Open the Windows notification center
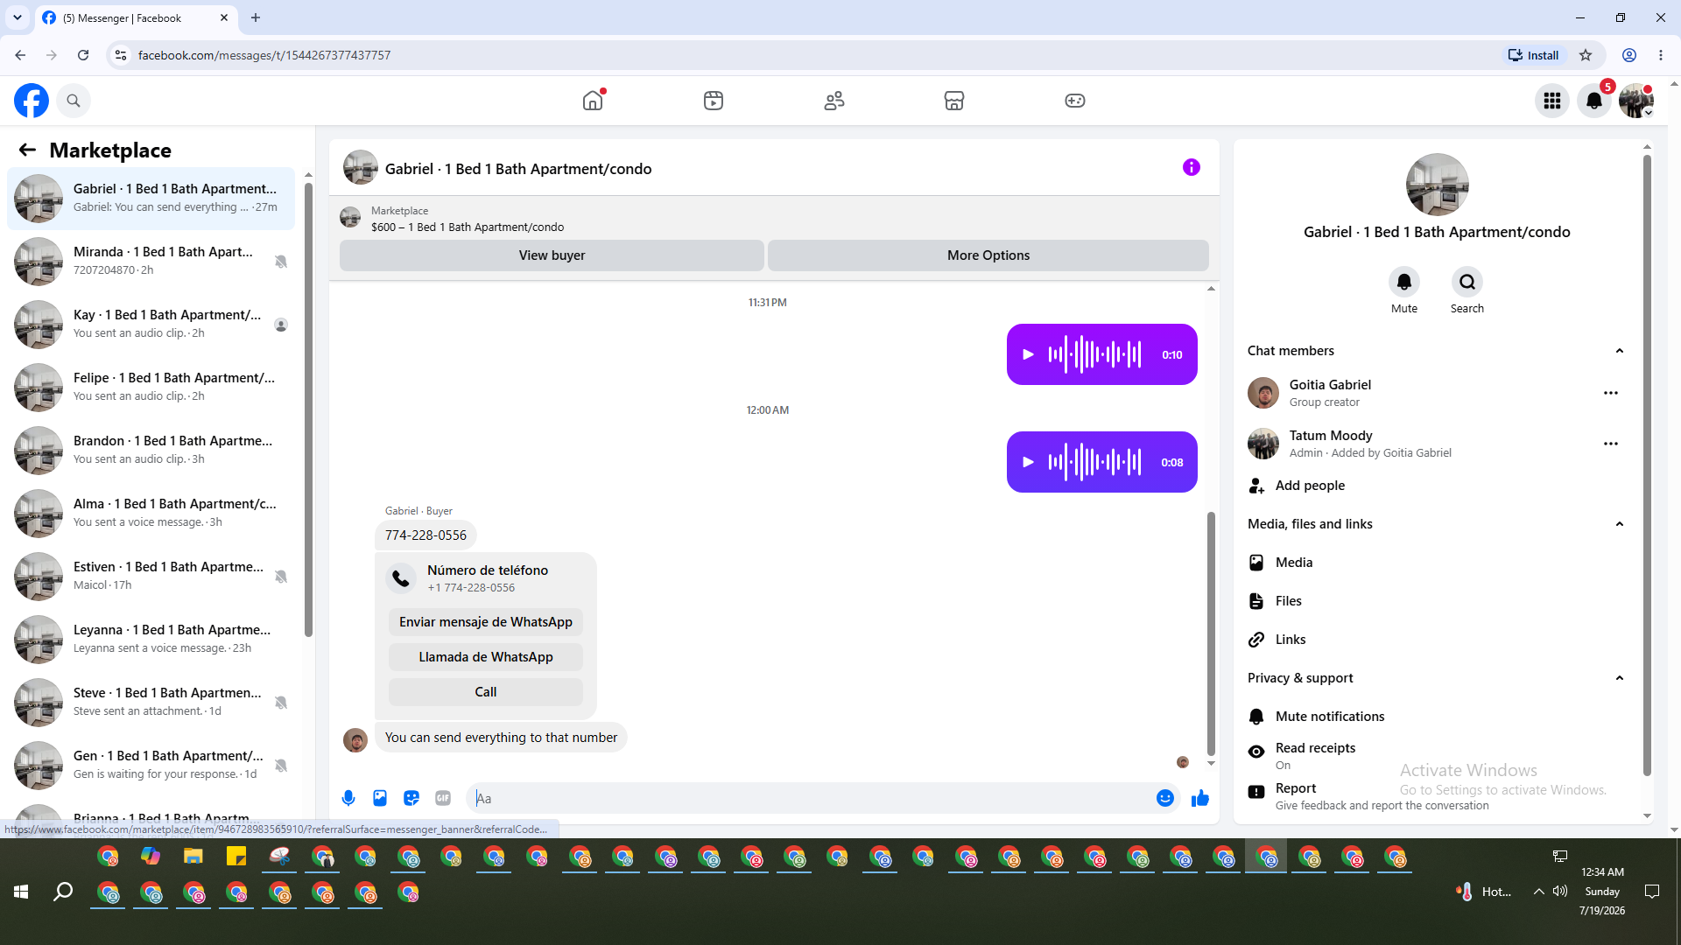 coord(1652,892)
